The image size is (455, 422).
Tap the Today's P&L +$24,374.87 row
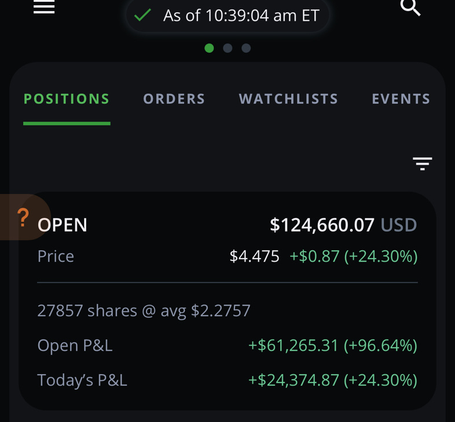coord(227,380)
